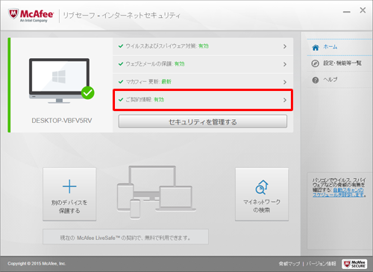Image resolution: width=373 pixels, height=272 pixels.
Task: Click the checkmark next to ご契約情報
Action: pos(121,100)
